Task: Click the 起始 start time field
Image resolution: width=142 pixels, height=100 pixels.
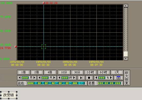Action: (56, 83)
